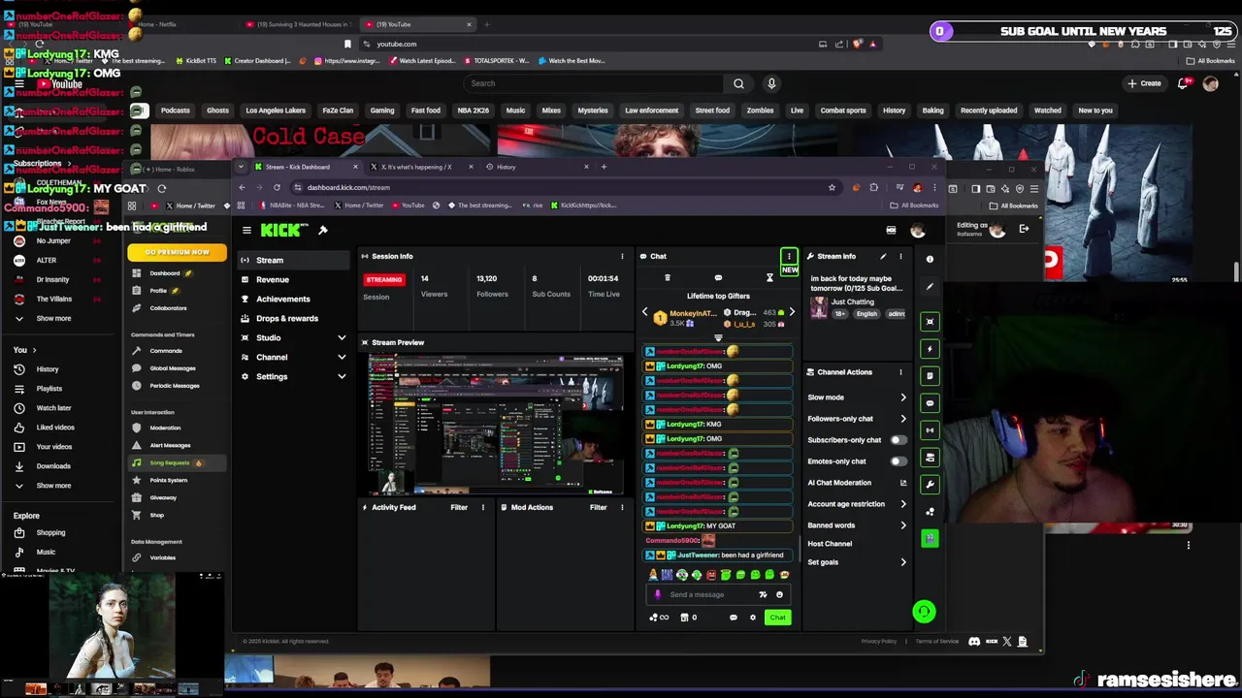
Task: Click the YouTube microphone voice search icon
Action: [x=771, y=83]
